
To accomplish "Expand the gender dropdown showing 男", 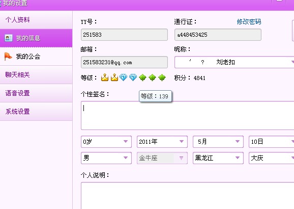I will (x=106, y=158).
